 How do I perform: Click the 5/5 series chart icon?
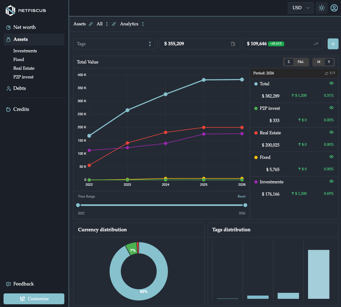coord(327,73)
